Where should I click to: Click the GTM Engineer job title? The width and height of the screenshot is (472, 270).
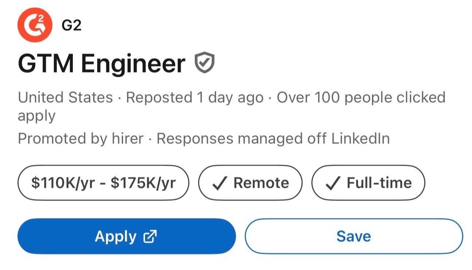point(102,64)
